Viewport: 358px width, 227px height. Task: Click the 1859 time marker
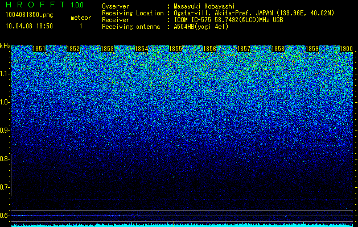pyautogui.click(x=312, y=49)
